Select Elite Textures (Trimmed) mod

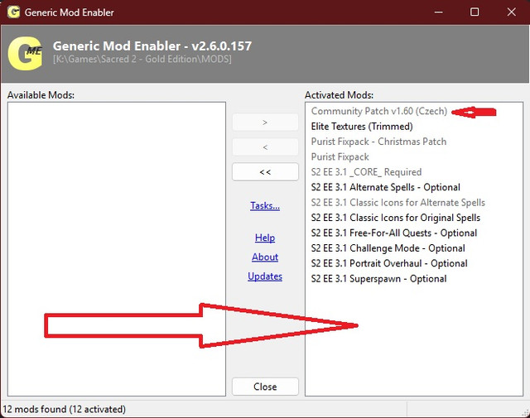(x=362, y=127)
